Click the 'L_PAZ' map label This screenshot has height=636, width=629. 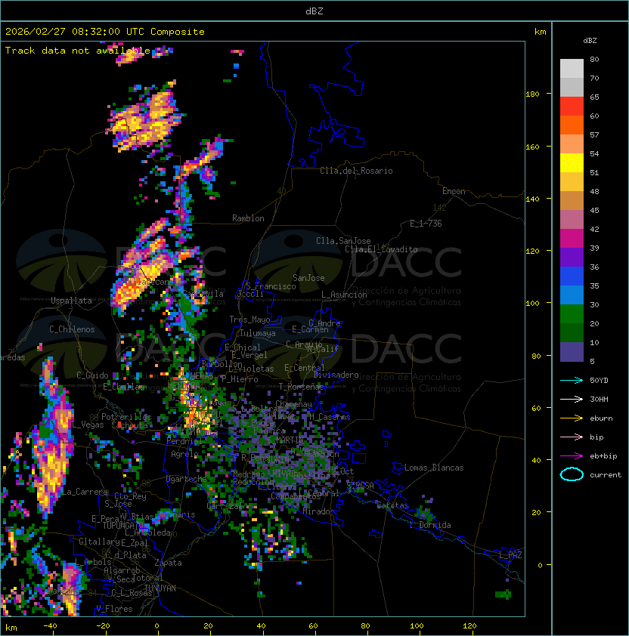[x=510, y=555]
